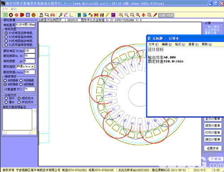The height and width of the screenshot is (172, 224).
Task: Click the zoom-out magnifier toolbar icon
Action: [x=126, y=15]
